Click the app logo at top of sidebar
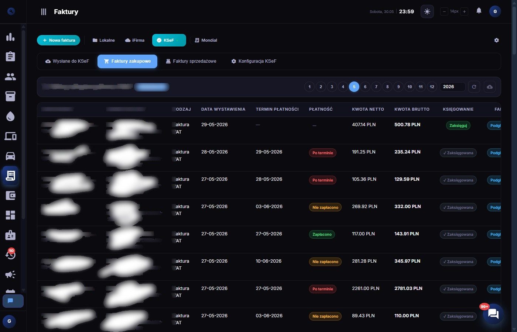The width and height of the screenshot is (517, 332). [x=11, y=11]
